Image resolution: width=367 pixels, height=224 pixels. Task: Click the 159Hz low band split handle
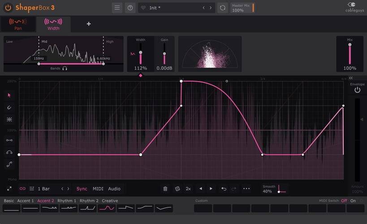point(39,64)
